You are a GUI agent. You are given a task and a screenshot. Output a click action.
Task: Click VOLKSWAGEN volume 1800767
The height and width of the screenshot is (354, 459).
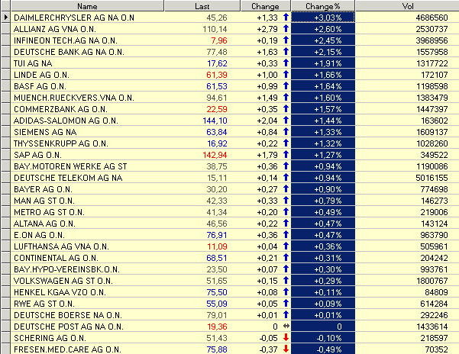click(432, 281)
